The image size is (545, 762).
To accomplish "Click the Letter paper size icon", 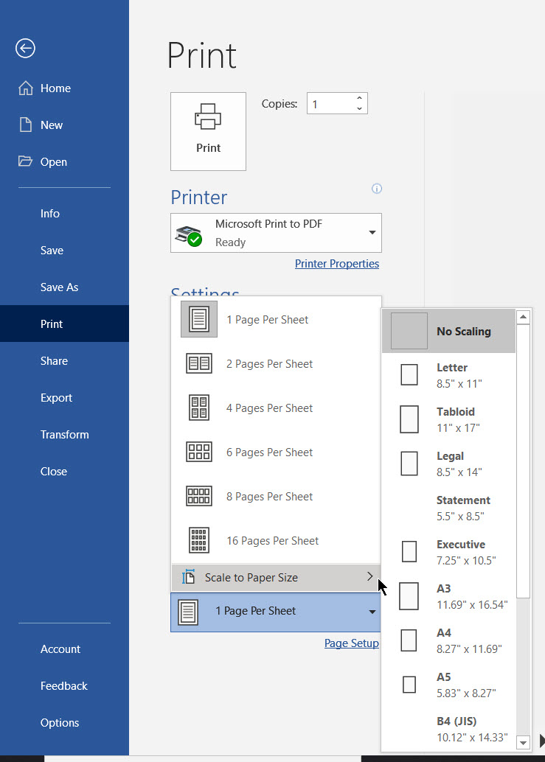I will pyautogui.click(x=409, y=375).
